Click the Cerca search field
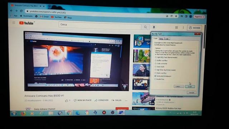The image size is (229, 129). point(100,26)
